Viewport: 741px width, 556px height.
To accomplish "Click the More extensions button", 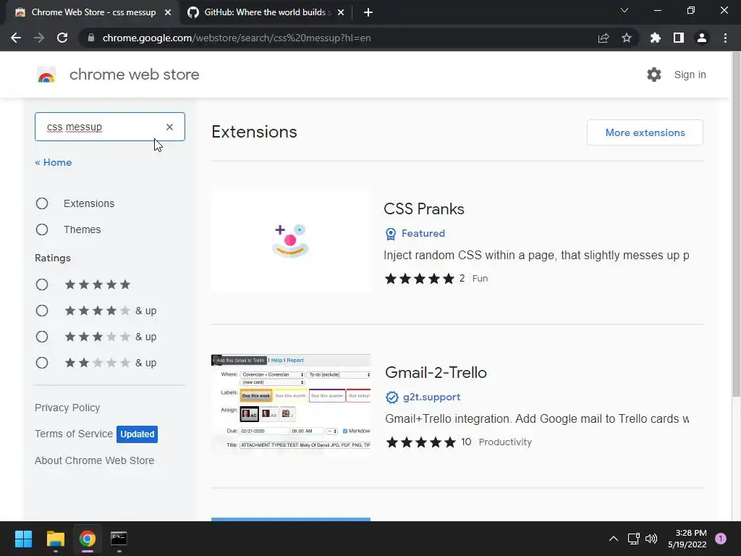I will click(645, 133).
